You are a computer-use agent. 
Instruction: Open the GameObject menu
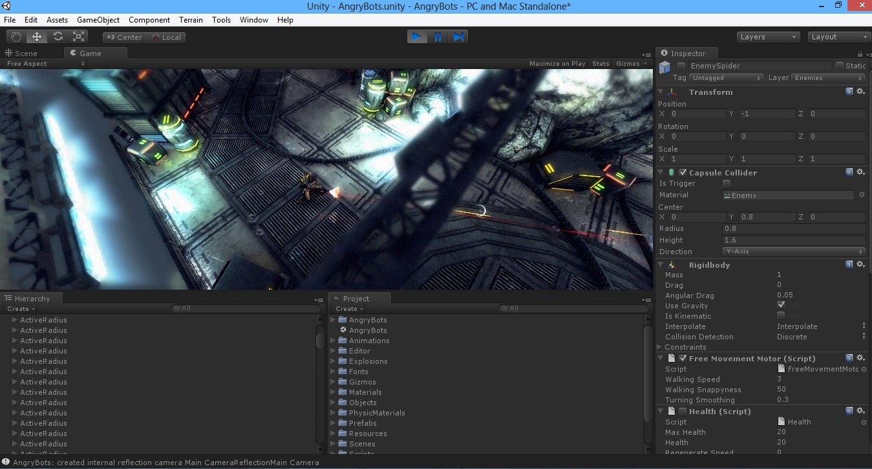[x=98, y=19]
